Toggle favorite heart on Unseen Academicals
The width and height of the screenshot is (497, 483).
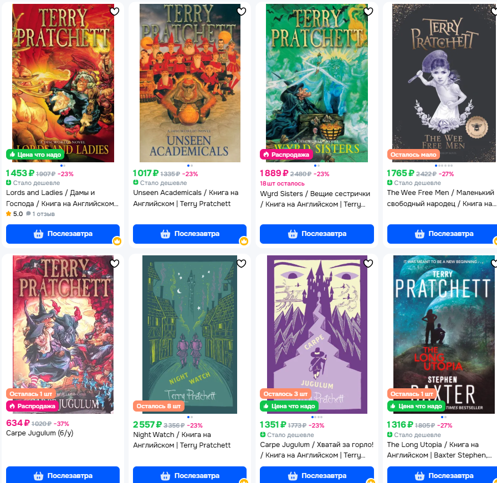pyautogui.click(x=242, y=12)
